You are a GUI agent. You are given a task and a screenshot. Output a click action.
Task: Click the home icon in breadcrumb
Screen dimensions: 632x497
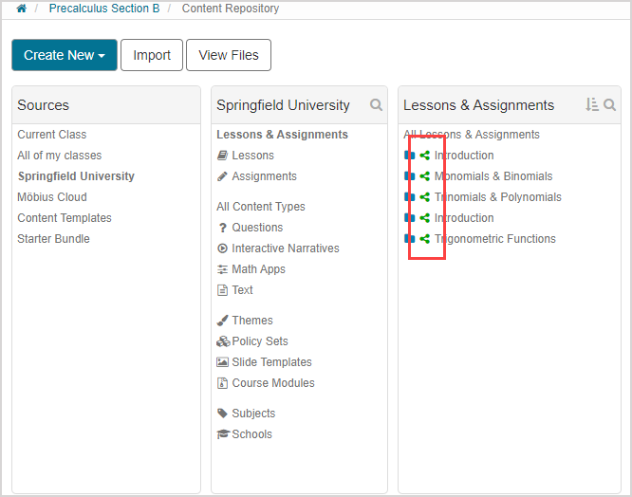point(21,9)
